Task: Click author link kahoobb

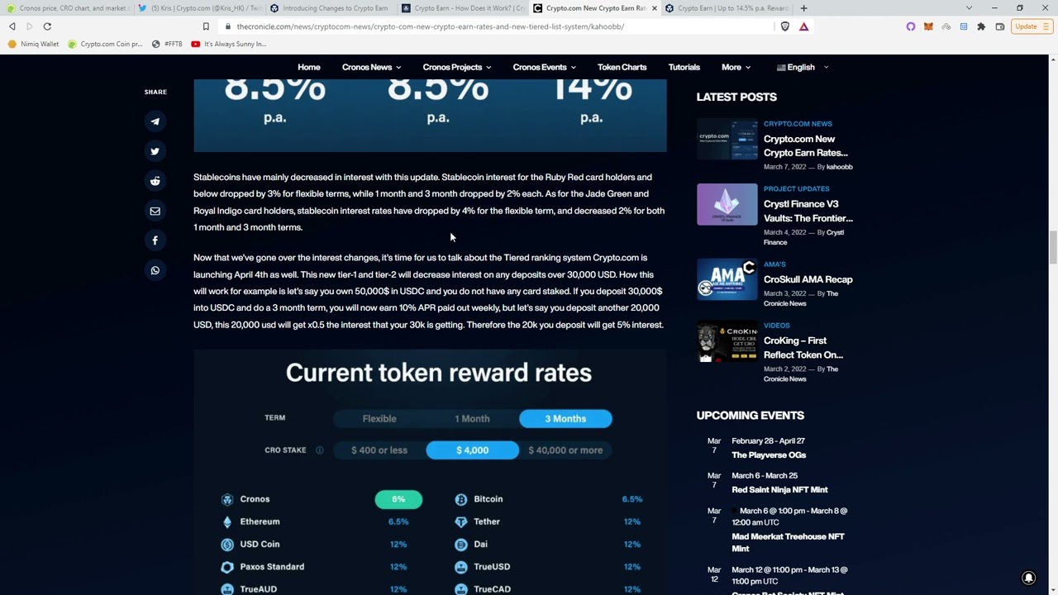Action: (839, 167)
